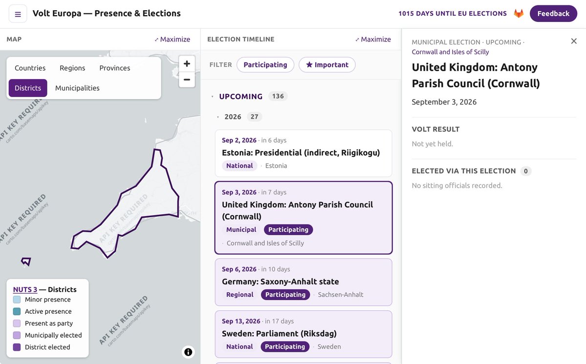Open the NUTS 3 legend link
This screenshot has height=364, width=586.
coord(25,289)
